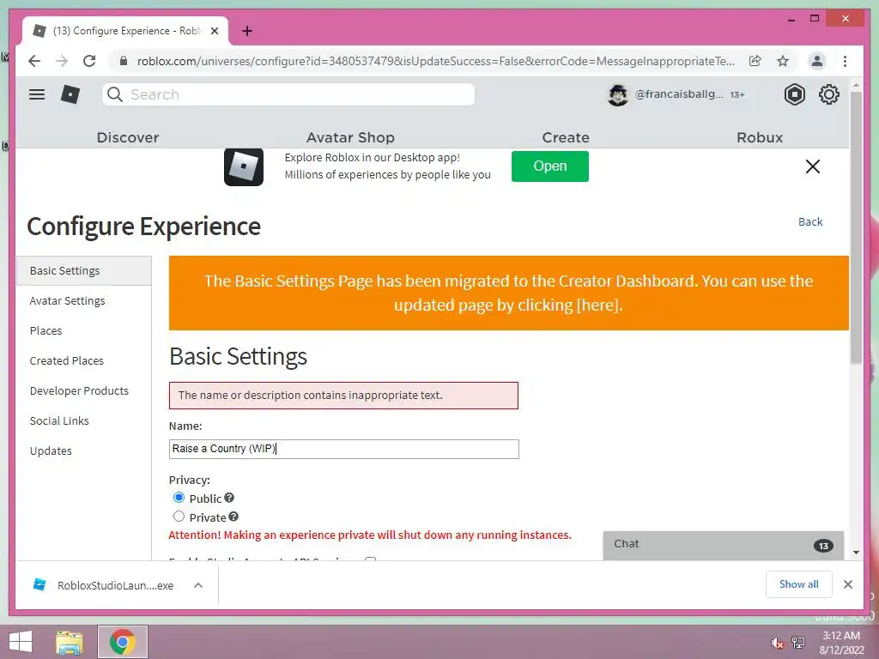Click into the experience Name field
This screenshot has width=879, height=659.
click(x=343, y=449)
